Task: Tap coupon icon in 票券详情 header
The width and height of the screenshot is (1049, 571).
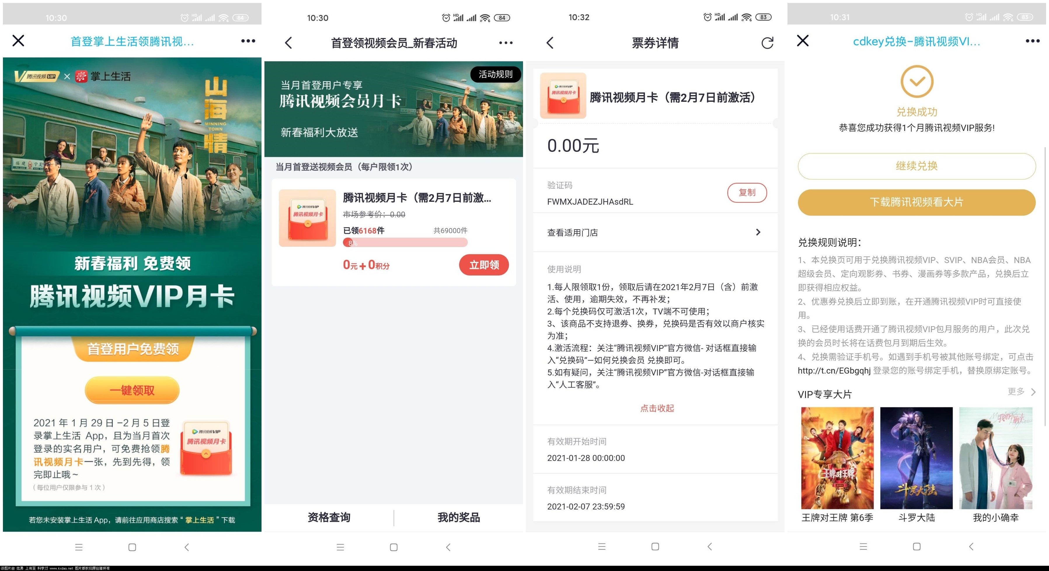Action: (563, 96)
